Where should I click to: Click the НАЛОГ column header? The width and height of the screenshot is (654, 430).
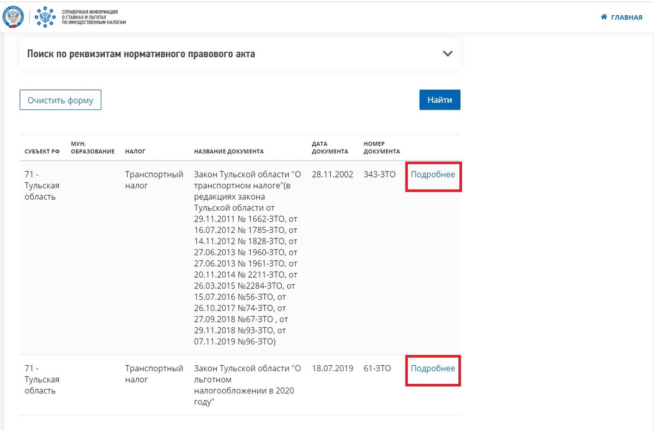135,151
